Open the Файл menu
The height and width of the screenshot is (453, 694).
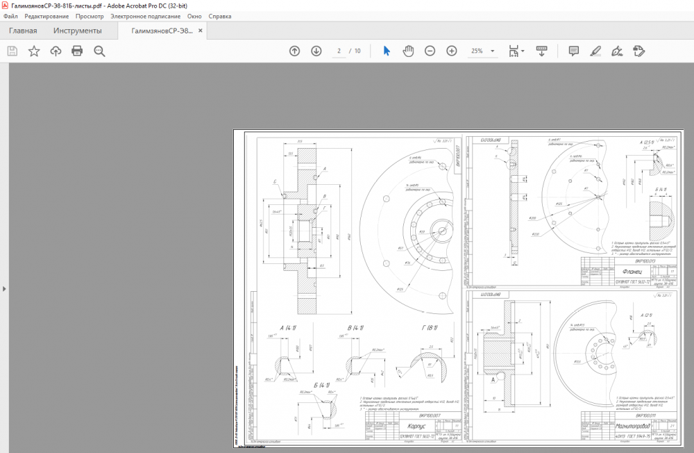(x=10, y=15)
